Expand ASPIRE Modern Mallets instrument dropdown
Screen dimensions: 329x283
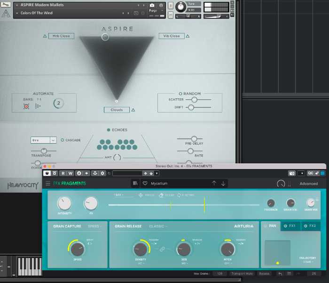coord(17,5)
